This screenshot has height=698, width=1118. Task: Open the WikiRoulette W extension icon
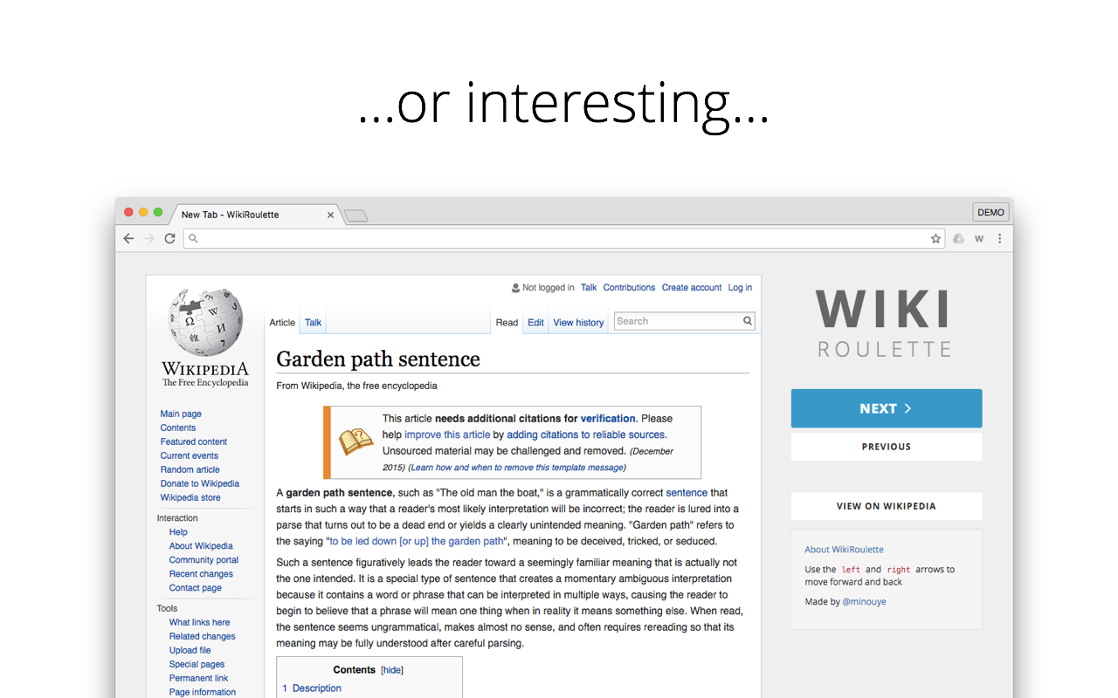(x=979, y=238)
